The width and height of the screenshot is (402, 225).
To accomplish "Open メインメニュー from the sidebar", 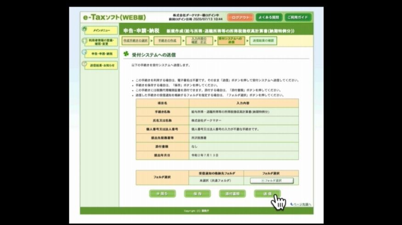I will click(x=101, y=30).
